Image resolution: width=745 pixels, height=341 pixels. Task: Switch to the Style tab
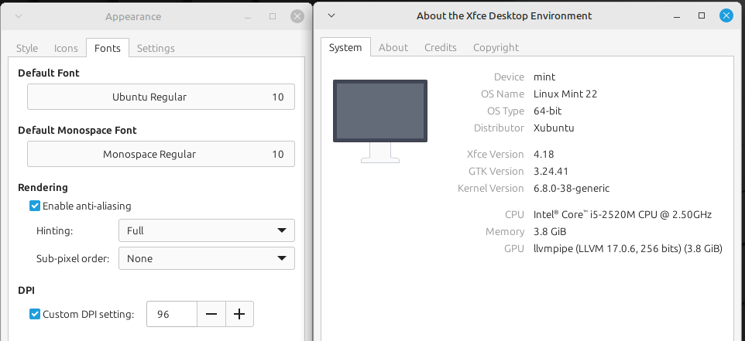pos(27,48)
